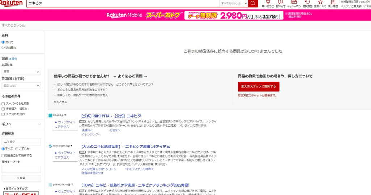Click ウェブサイトにアクセス for nikipita.jp
This screenshot has width=371, height=195.
click(x=65, y=125)
